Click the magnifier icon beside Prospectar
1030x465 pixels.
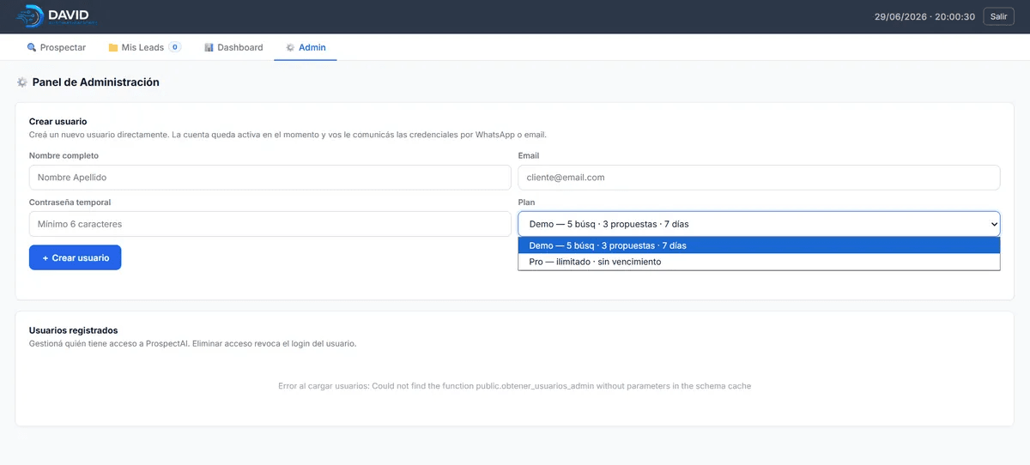point(32,48)
